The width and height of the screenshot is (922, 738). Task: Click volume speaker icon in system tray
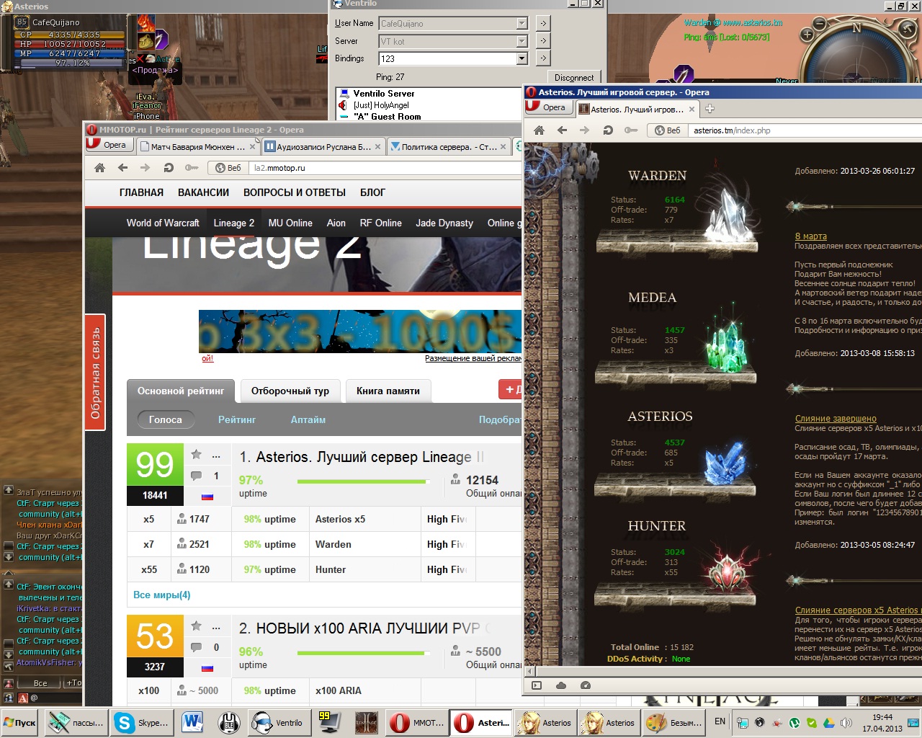click(846, 722)
